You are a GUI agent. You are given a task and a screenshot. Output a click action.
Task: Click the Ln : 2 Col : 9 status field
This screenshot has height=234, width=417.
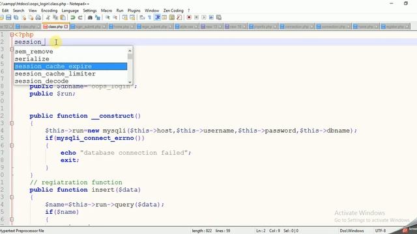(x=278, y=231)
